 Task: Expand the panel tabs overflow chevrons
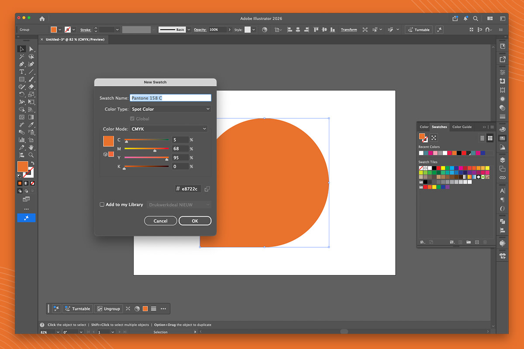pos(484,127)
